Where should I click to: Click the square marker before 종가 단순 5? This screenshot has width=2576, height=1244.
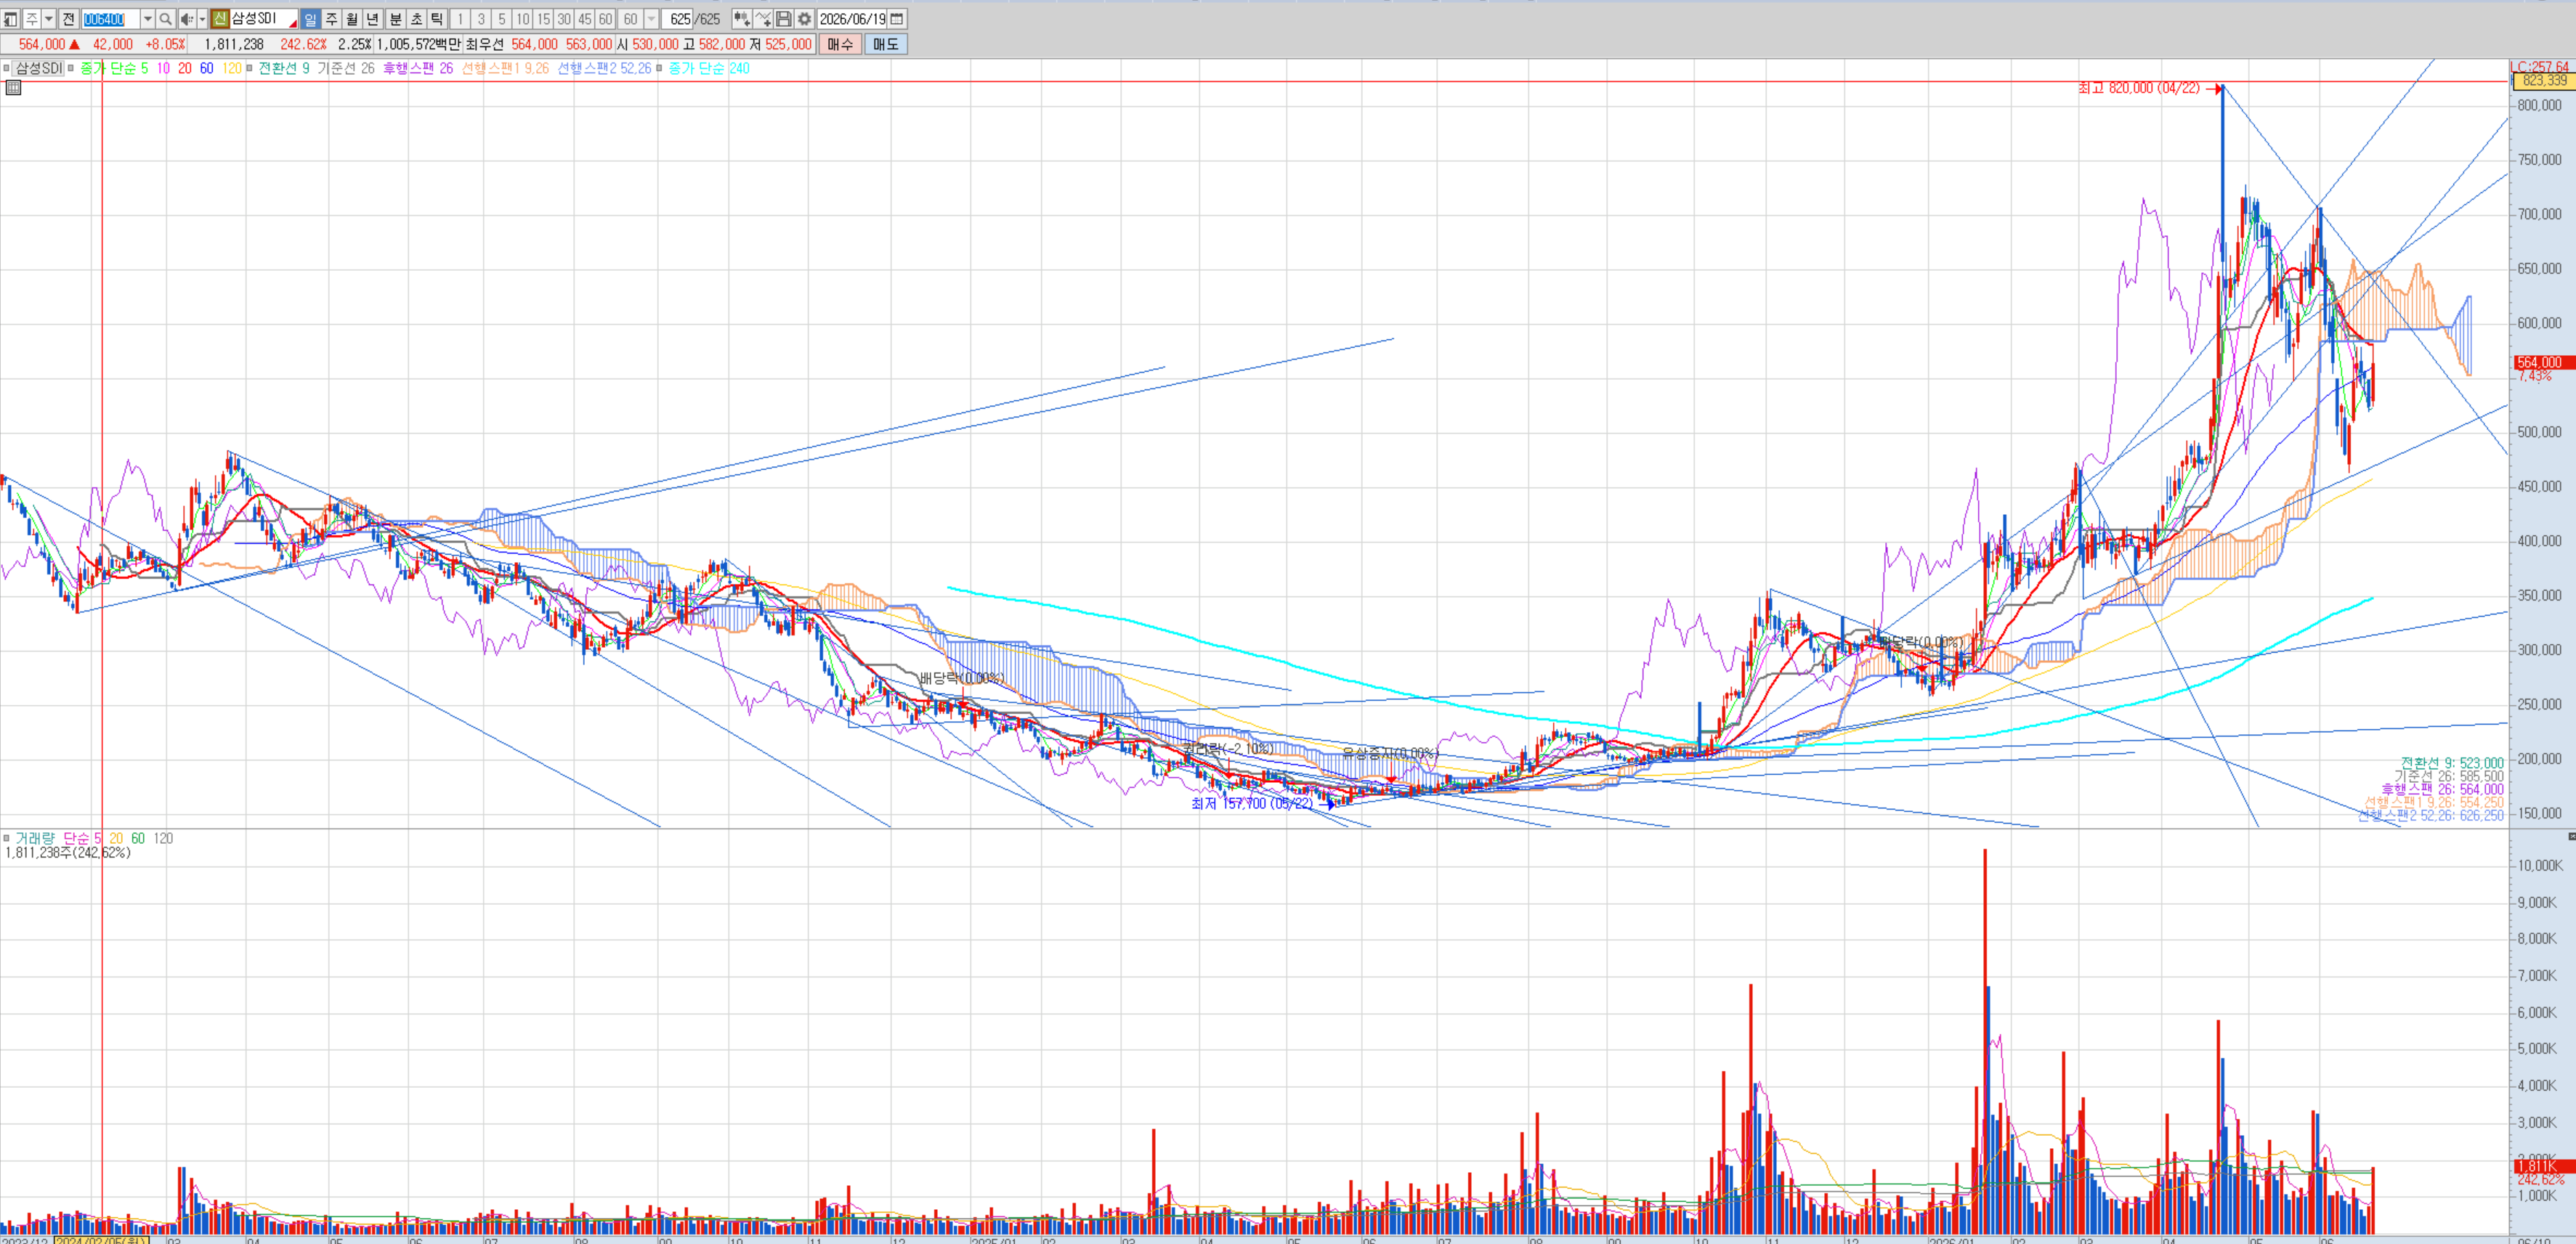click(x=71, y=68)
